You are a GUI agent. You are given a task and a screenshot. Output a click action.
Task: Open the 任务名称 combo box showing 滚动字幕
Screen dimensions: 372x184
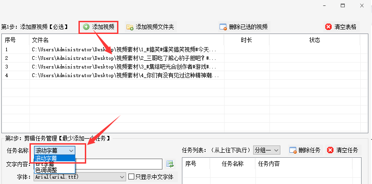(54, 150)
